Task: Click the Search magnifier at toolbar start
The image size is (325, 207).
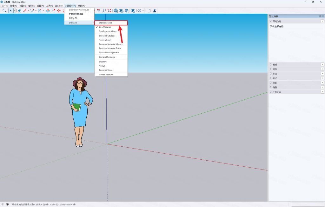Action: tap(4, 10)
